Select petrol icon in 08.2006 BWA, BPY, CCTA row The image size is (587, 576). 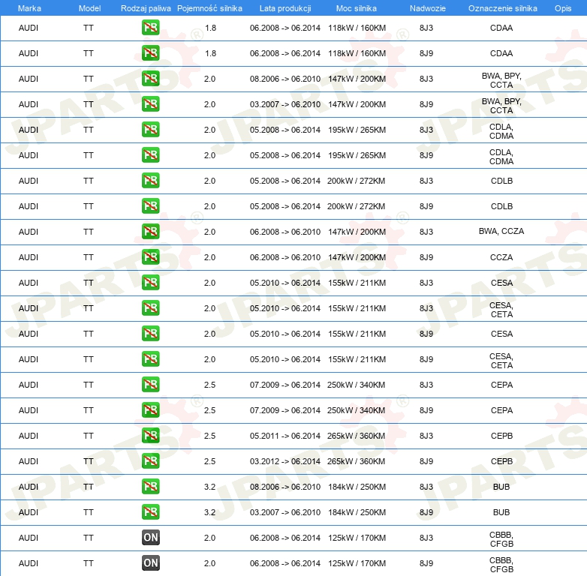(150, 79)
